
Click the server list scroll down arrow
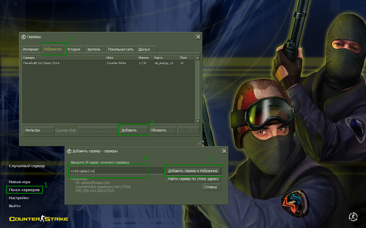coord(198,121)
